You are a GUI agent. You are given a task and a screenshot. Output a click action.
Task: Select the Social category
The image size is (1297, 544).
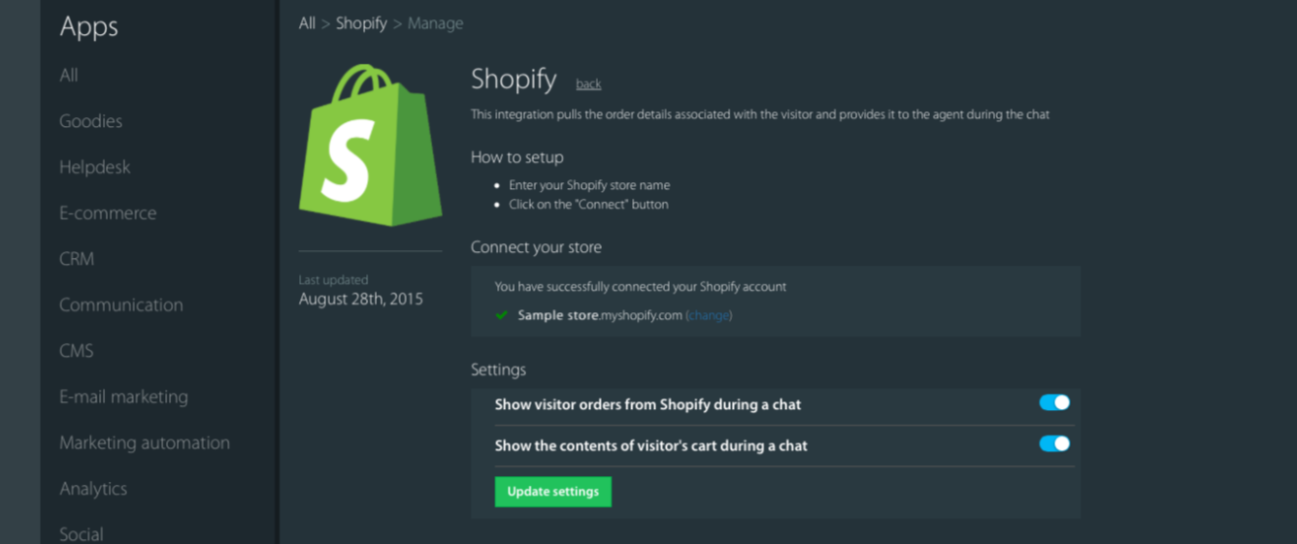(x=82, y=534)
